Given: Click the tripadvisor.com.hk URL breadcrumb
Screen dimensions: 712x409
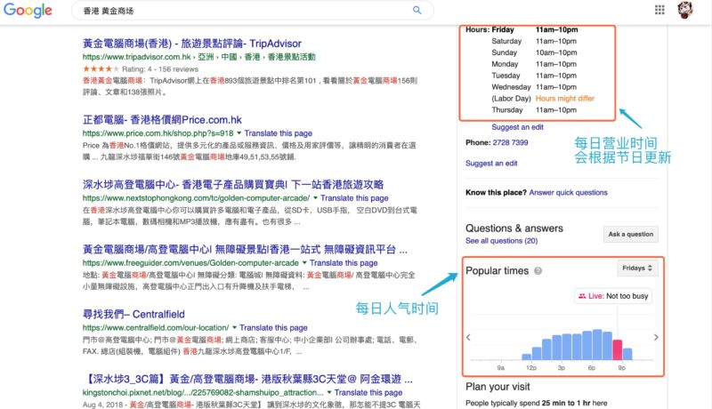Looking at the screenshot, I should coord(198,57).
